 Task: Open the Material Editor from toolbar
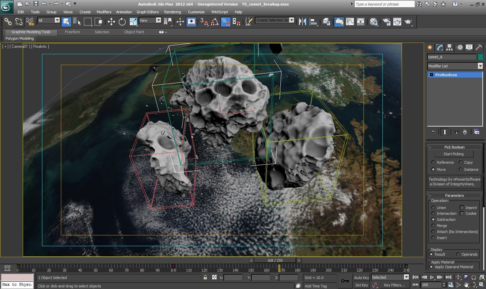pyautogui.click(x=373, y=22)
